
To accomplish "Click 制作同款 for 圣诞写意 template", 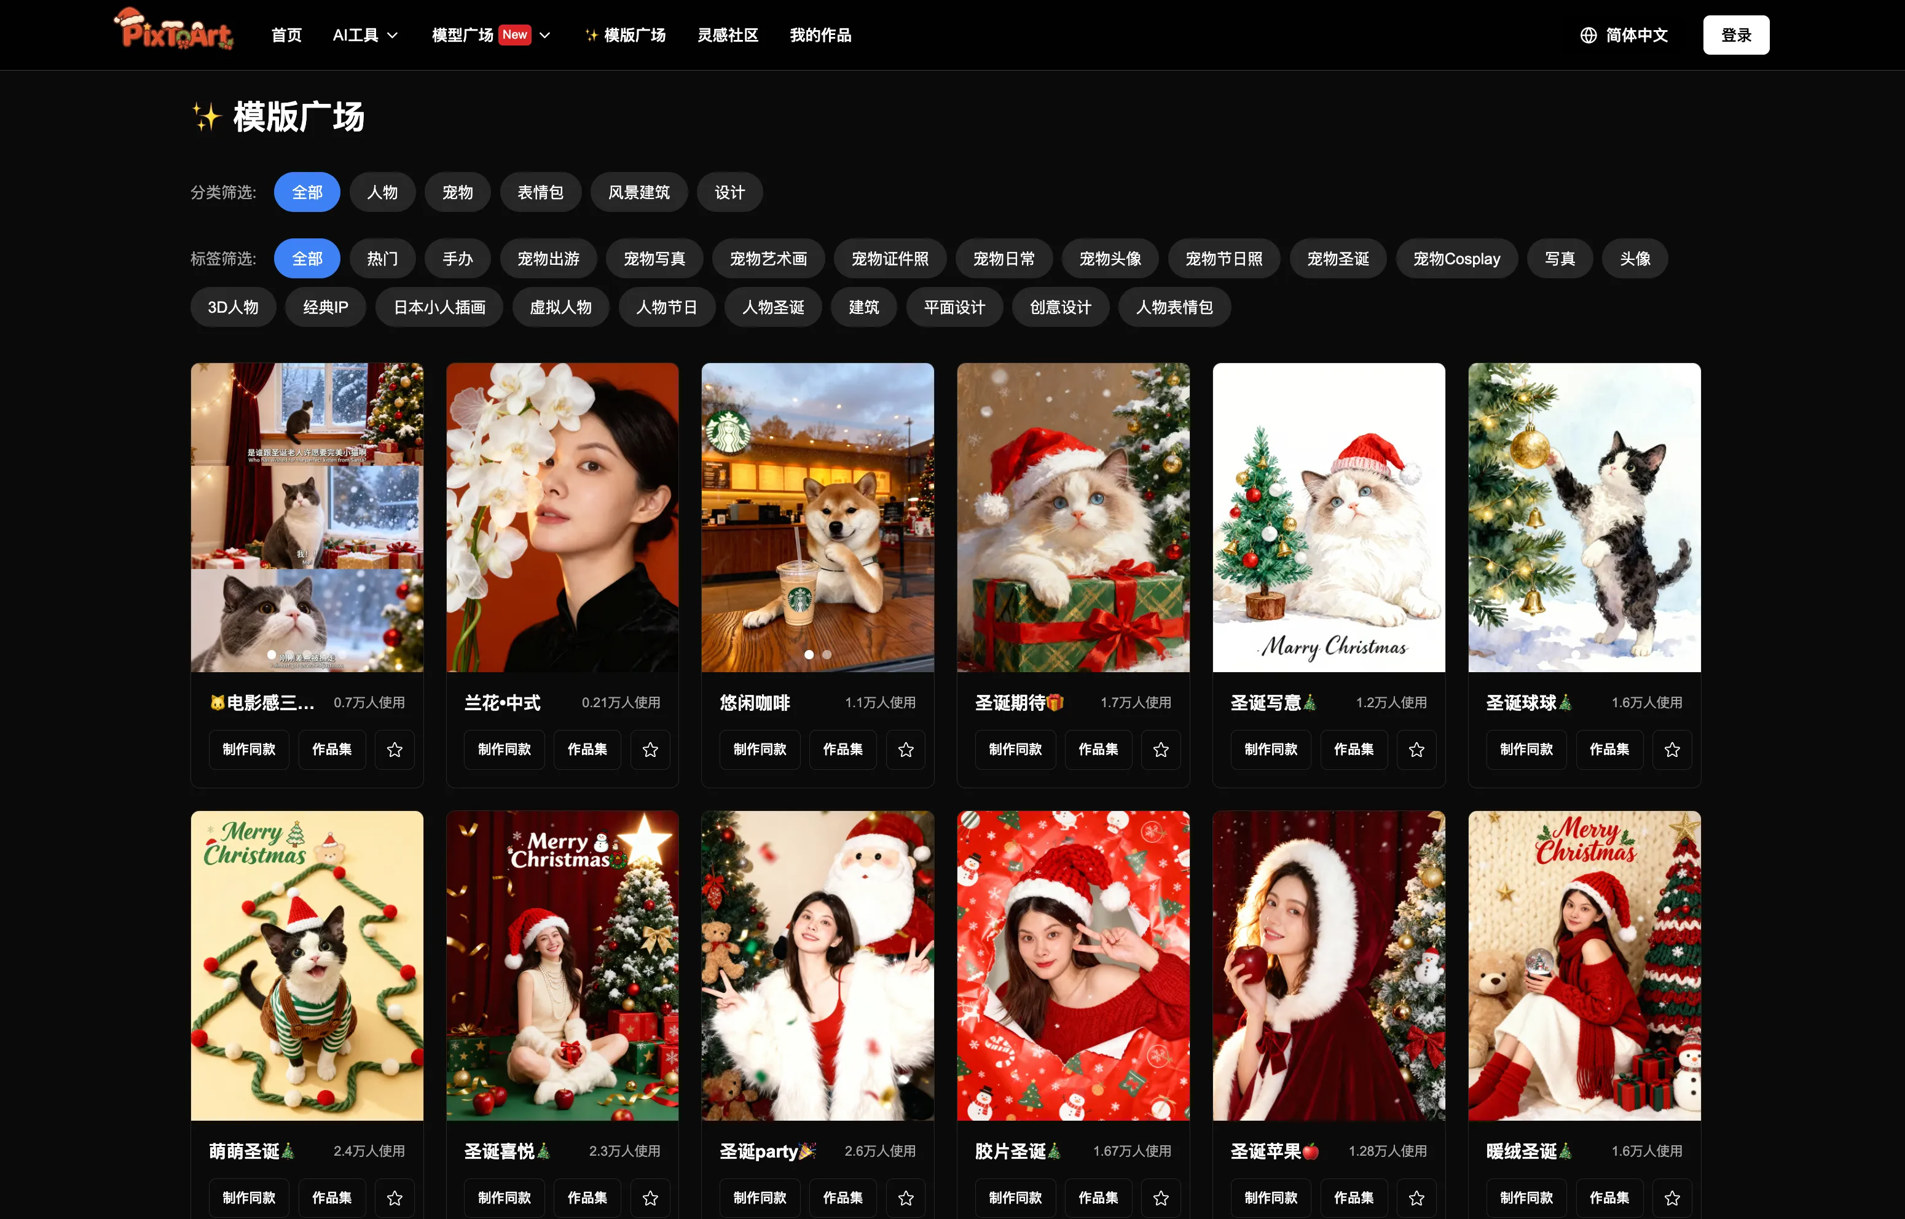I will [x=1270, y=750].
